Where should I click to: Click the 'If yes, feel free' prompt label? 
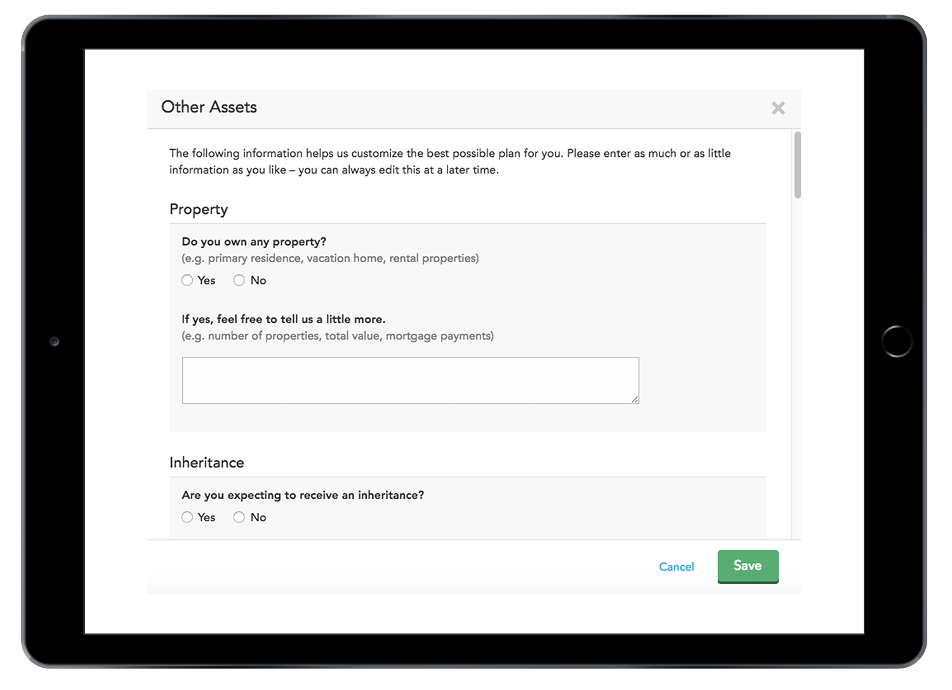coord(284,319)
